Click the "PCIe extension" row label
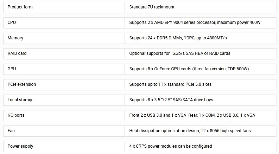The width and height of the screenshot is (279, 154). click(21, 84)
